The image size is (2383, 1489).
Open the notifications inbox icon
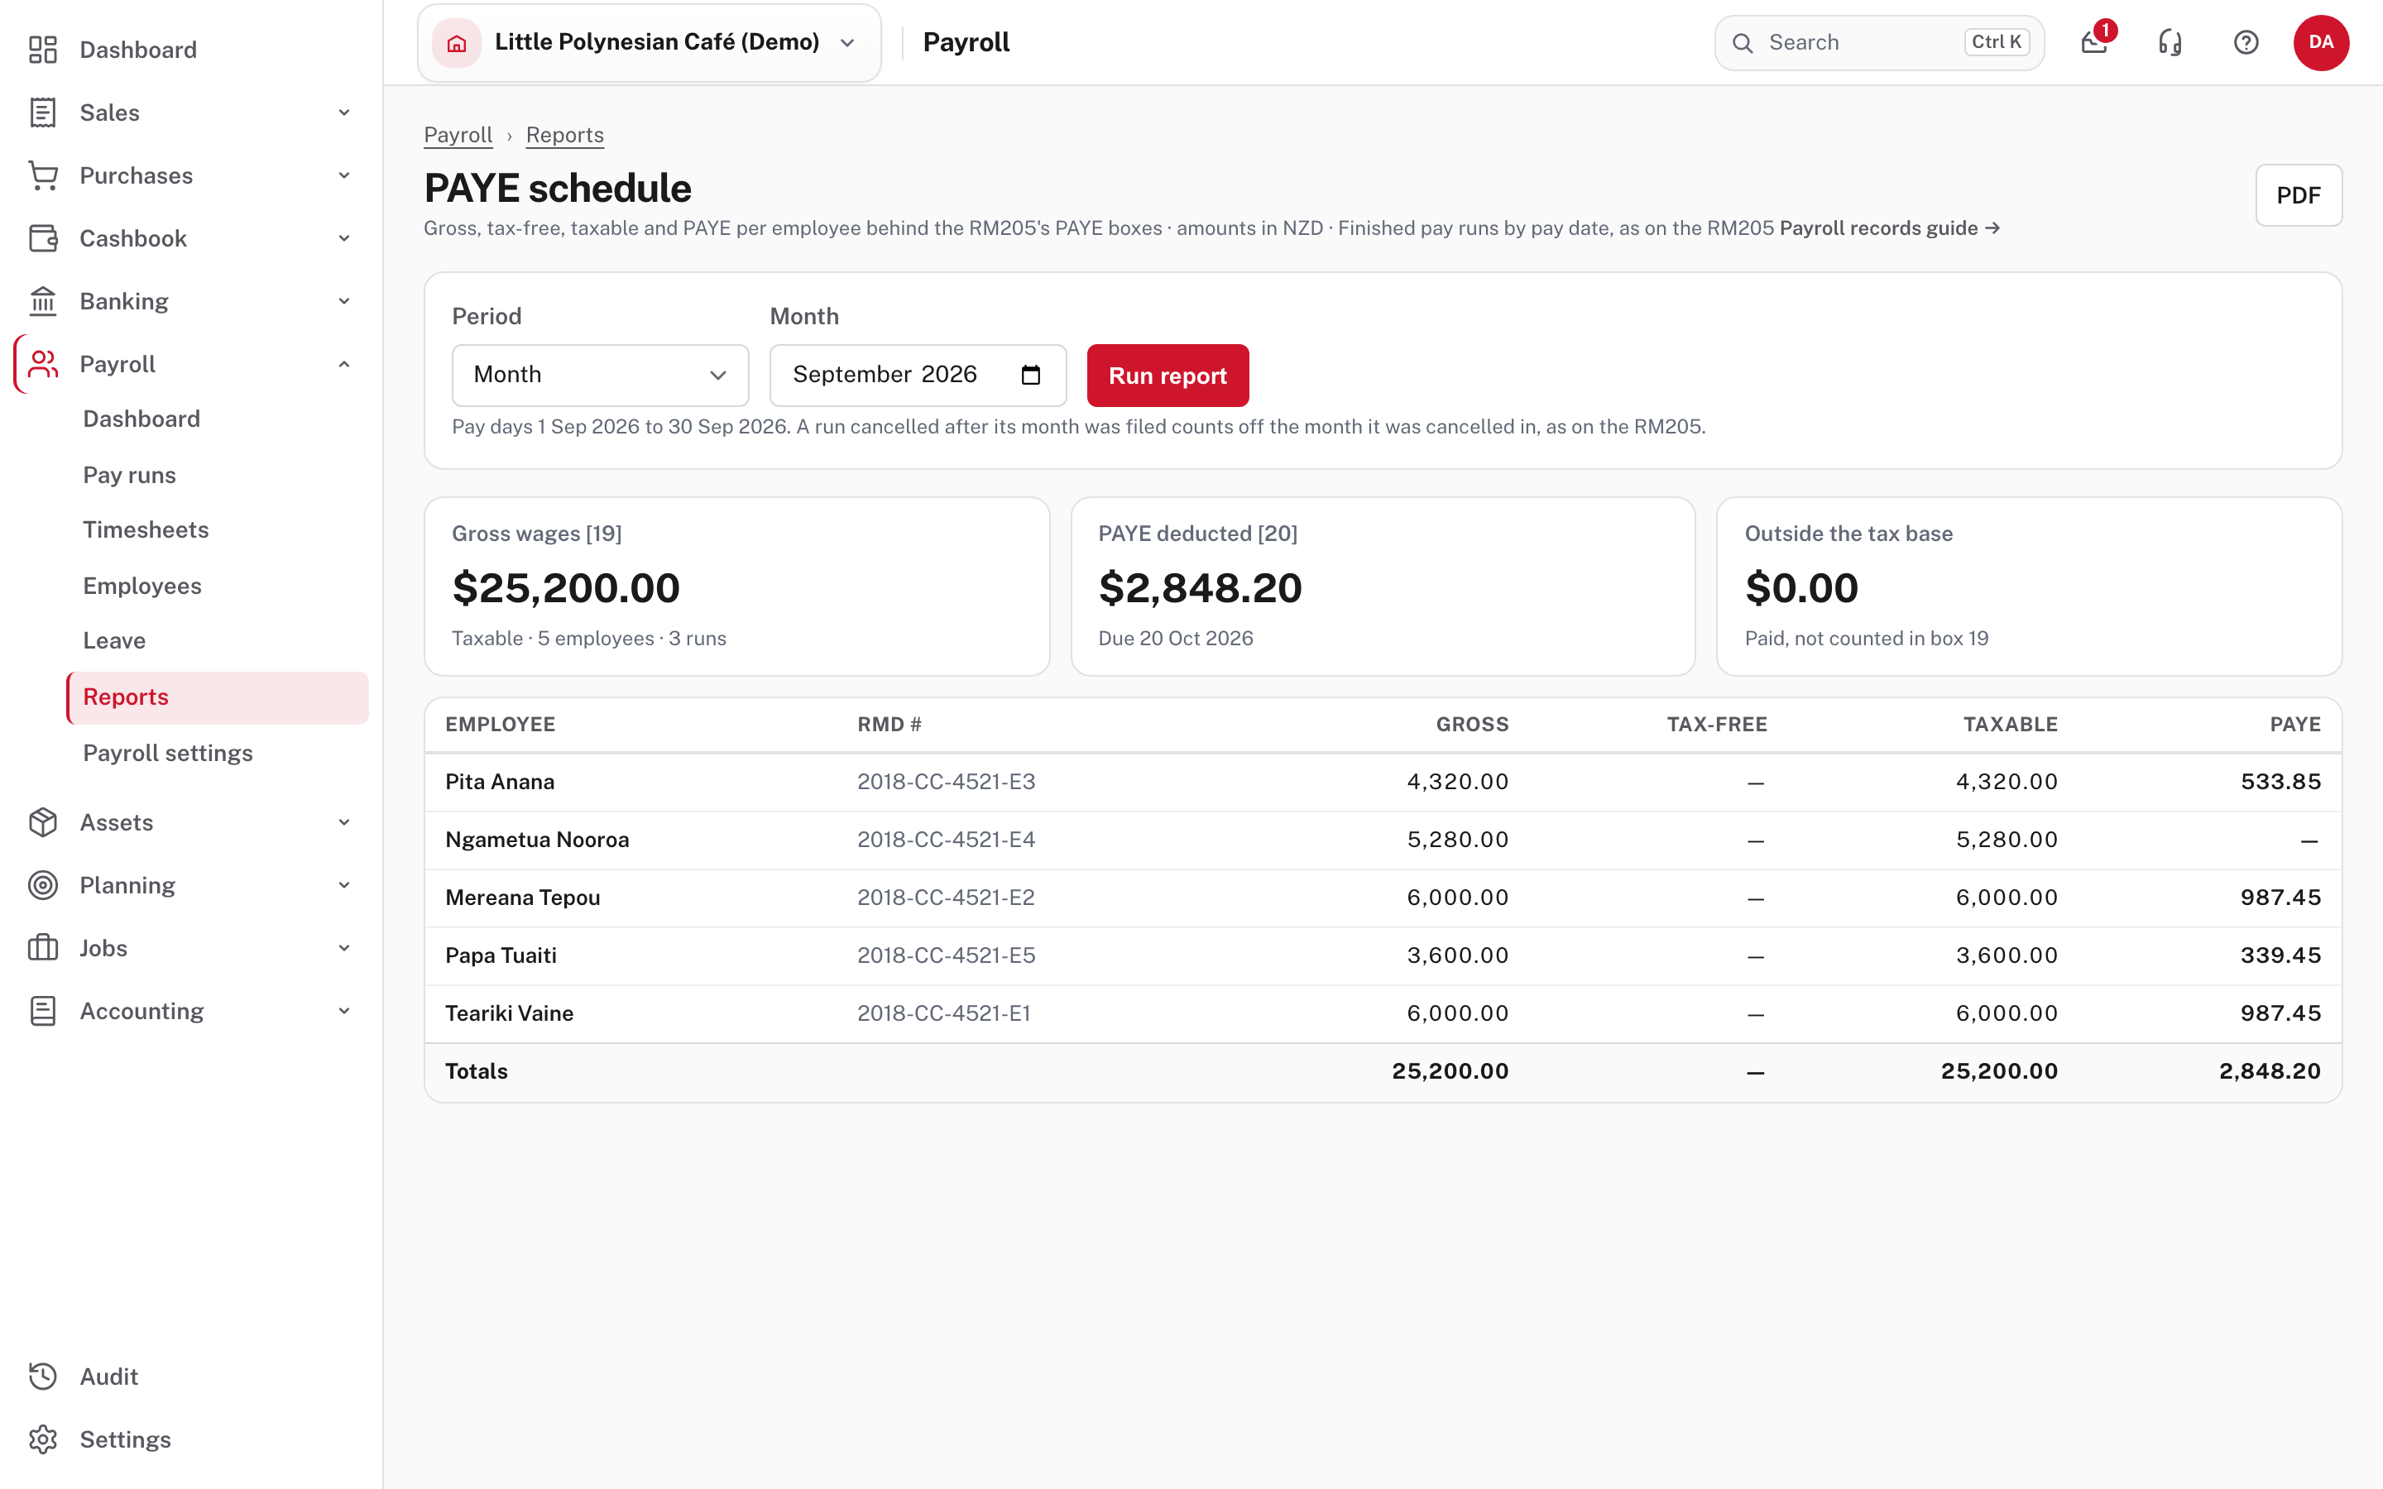[x=2094, y=42]
